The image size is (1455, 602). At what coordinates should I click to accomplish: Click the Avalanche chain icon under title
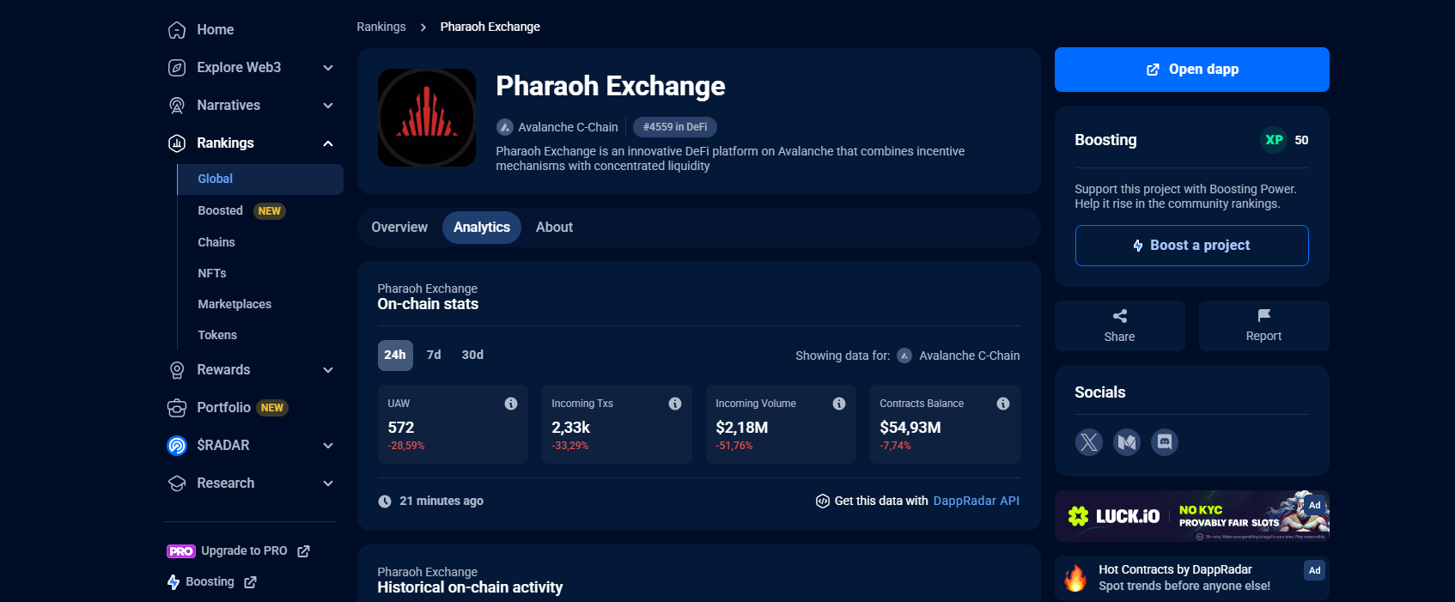click(505, 127)
